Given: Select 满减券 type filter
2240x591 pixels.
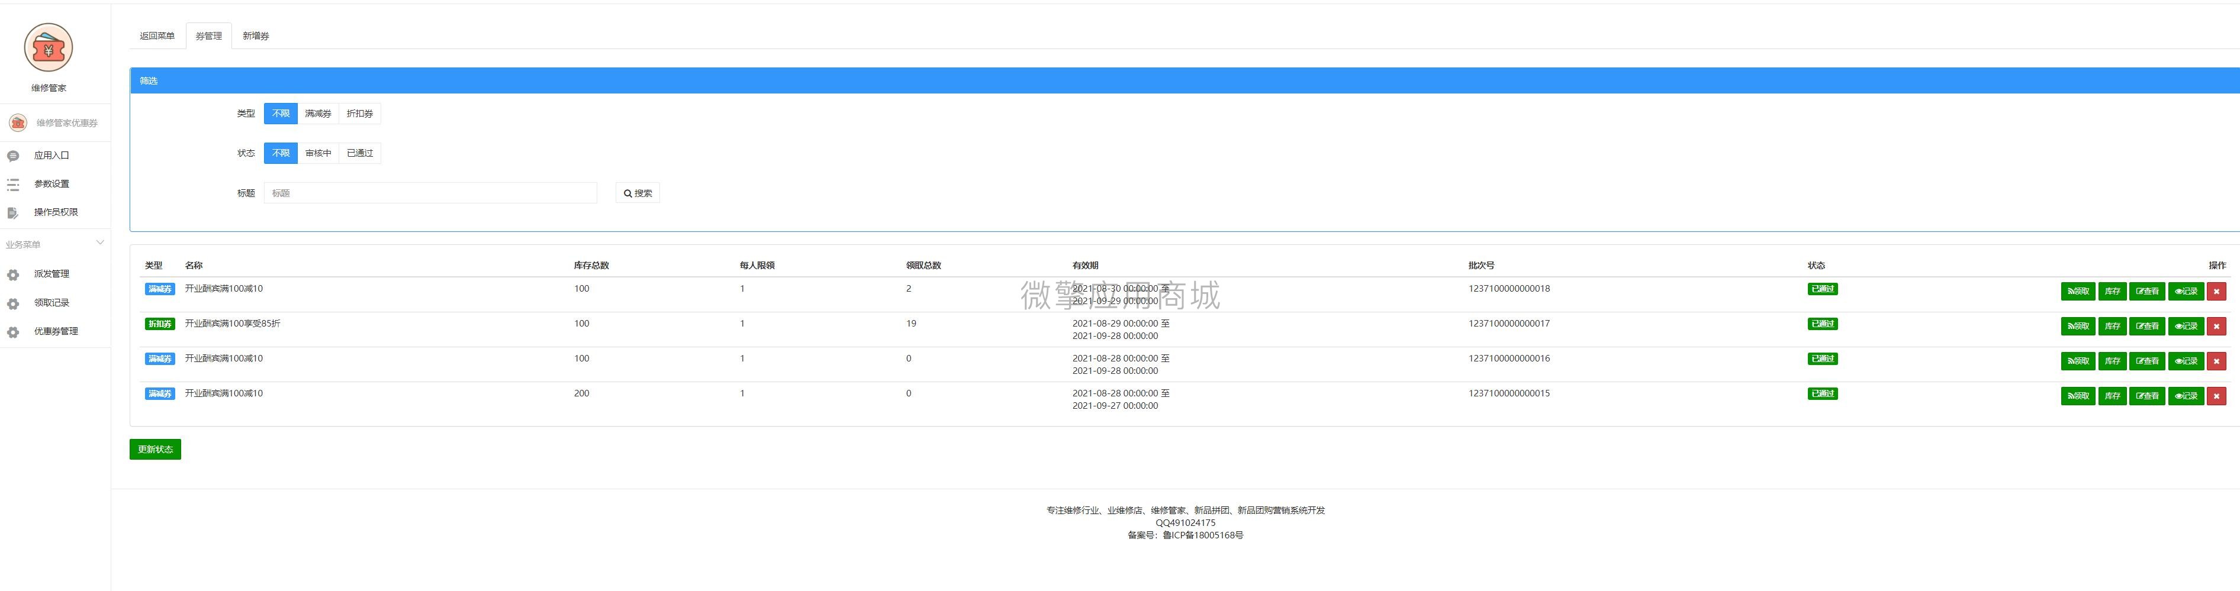Looking at the screenshot, I should 318,114.
